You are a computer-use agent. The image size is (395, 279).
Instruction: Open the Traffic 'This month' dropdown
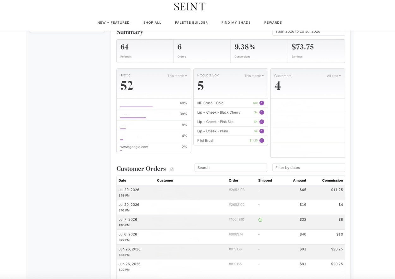point(177,76)
